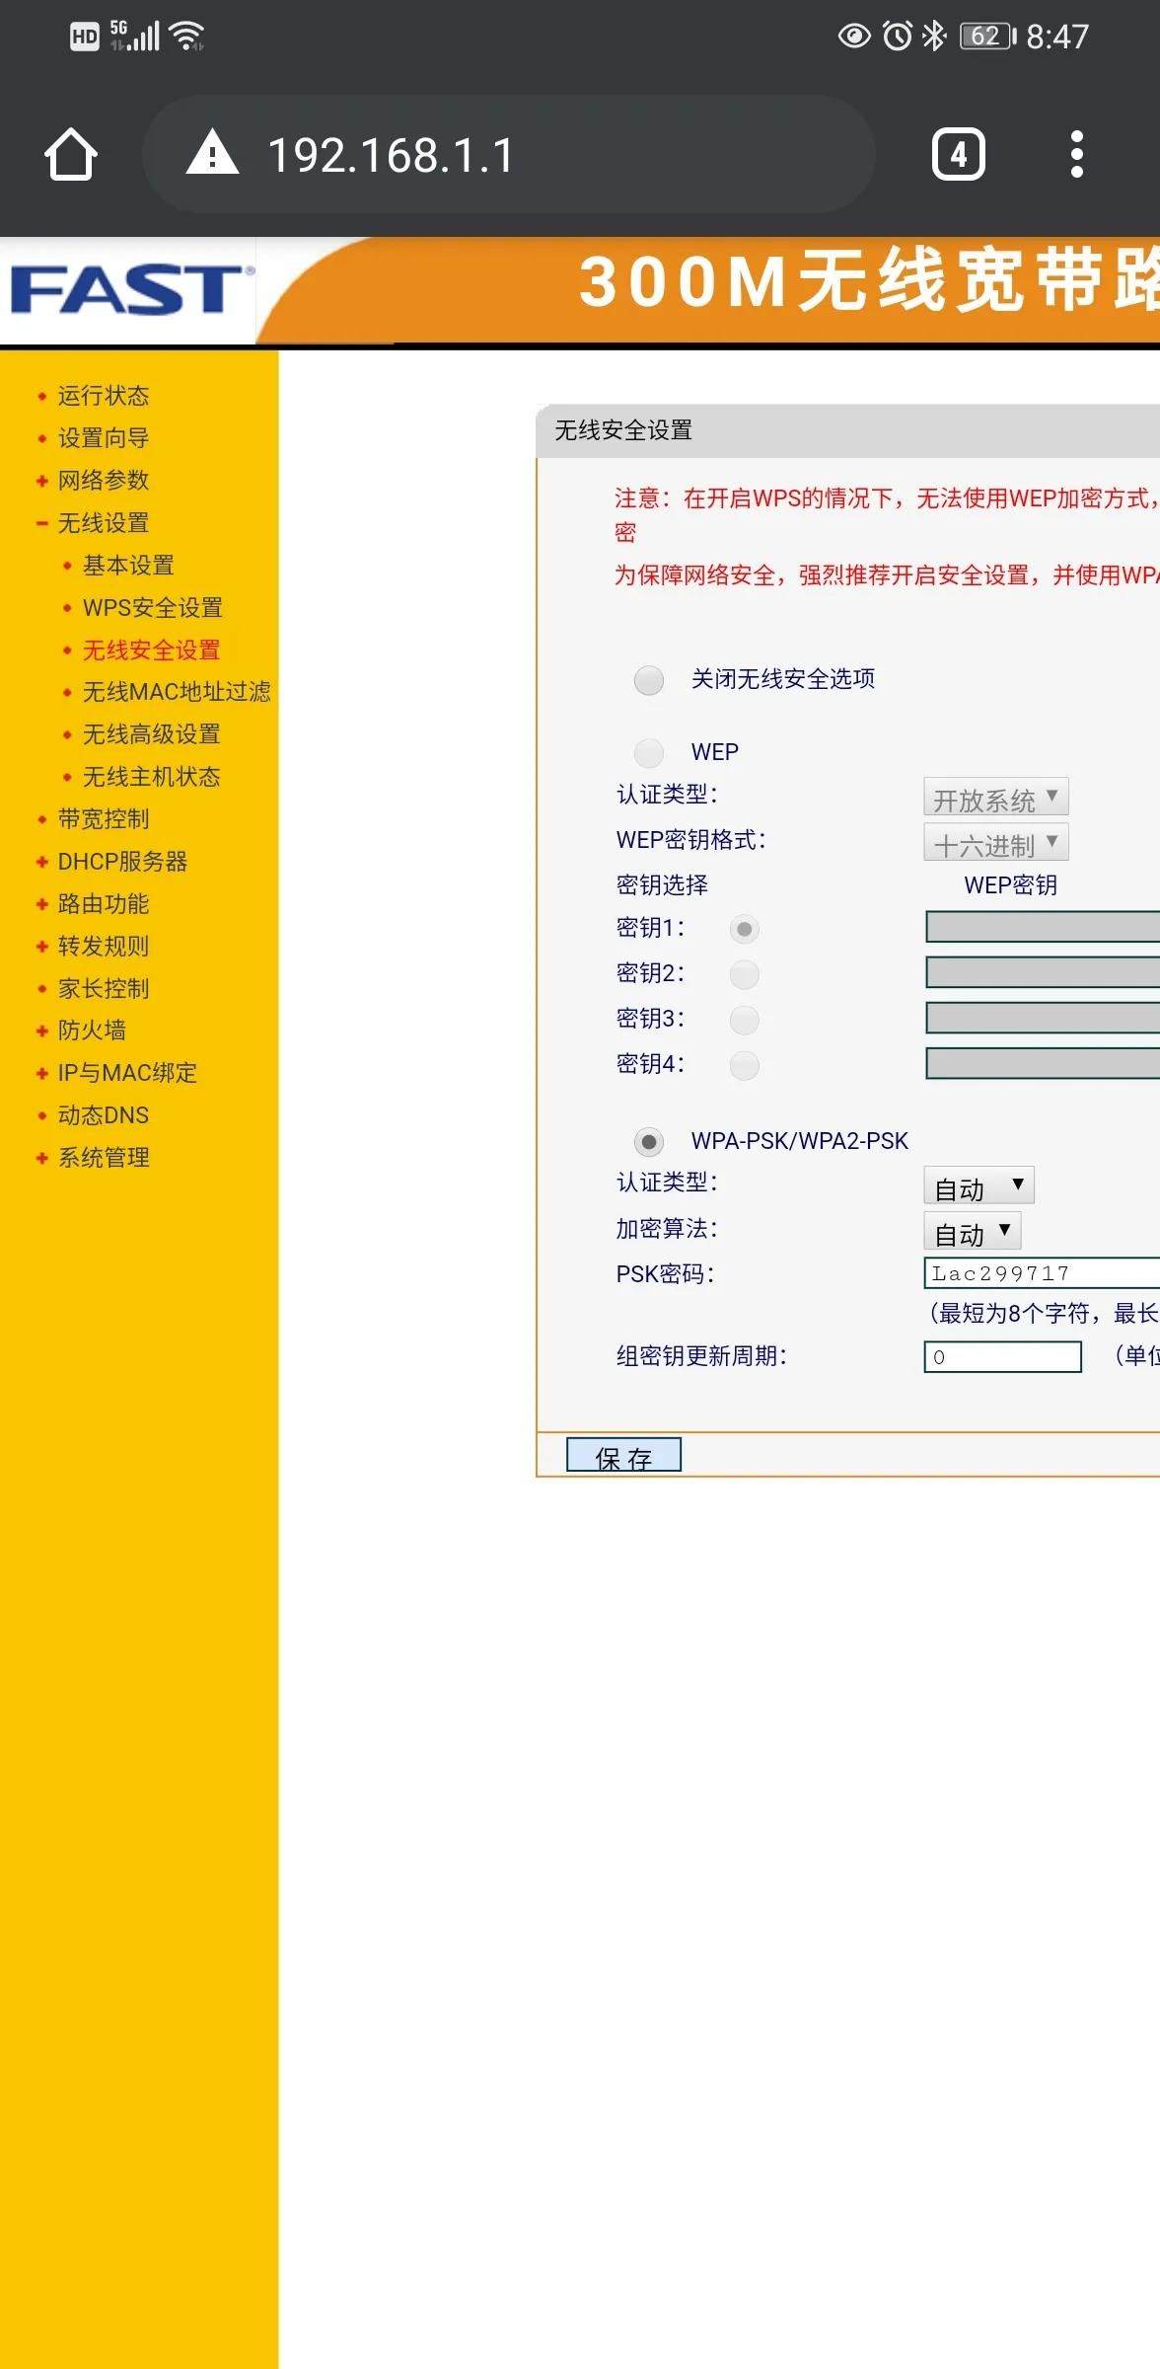Tap the browser home icon

tap(71, 155)
